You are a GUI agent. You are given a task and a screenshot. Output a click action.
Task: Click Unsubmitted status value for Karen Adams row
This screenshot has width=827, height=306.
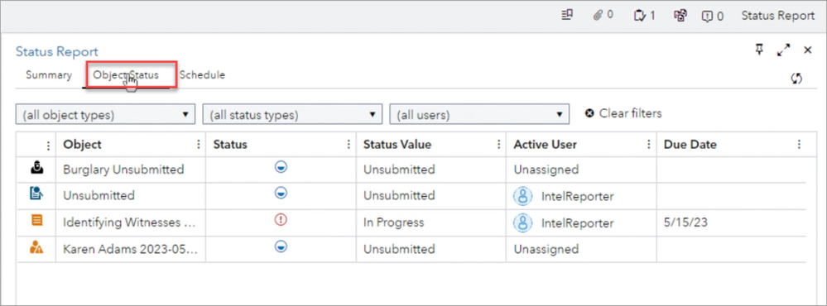click(399, 249)
